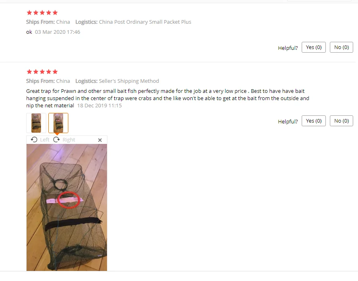Click the prawn trap review text
The height and width of the screenshot is (281, 358).
[168, 98]
